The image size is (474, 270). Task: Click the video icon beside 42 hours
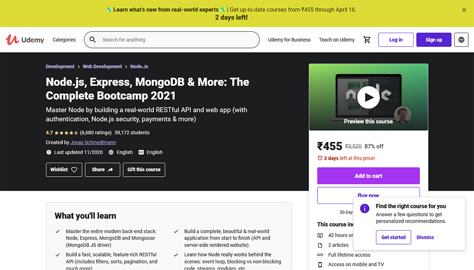pos(320,235)
